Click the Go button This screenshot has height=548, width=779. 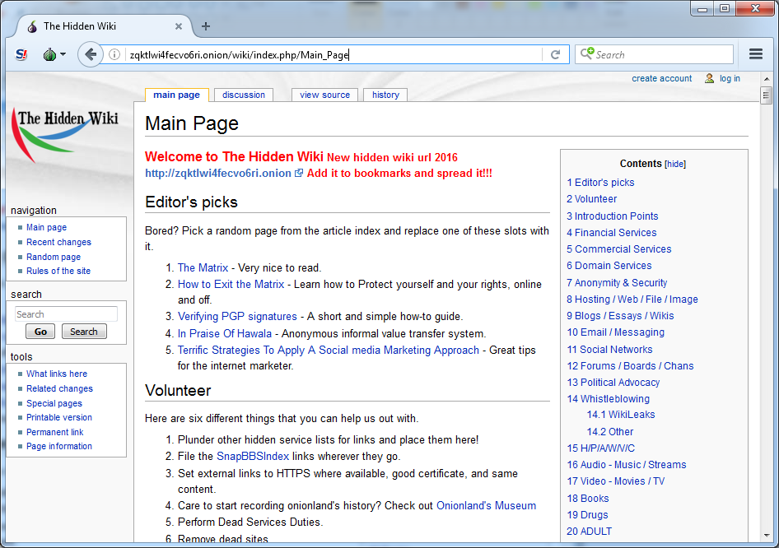(x=40, y=332)
